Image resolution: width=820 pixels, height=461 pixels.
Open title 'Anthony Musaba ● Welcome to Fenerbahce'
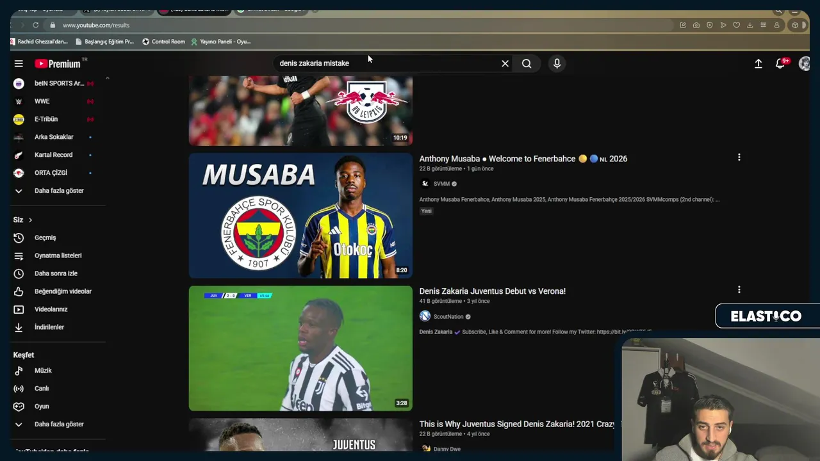(523, 159)
